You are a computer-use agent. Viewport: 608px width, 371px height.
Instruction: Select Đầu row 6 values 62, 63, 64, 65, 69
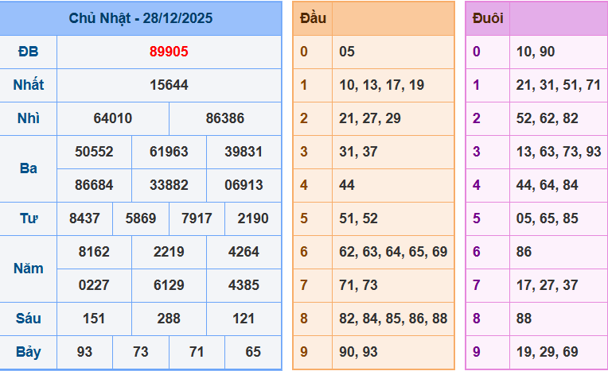(392, 252)
